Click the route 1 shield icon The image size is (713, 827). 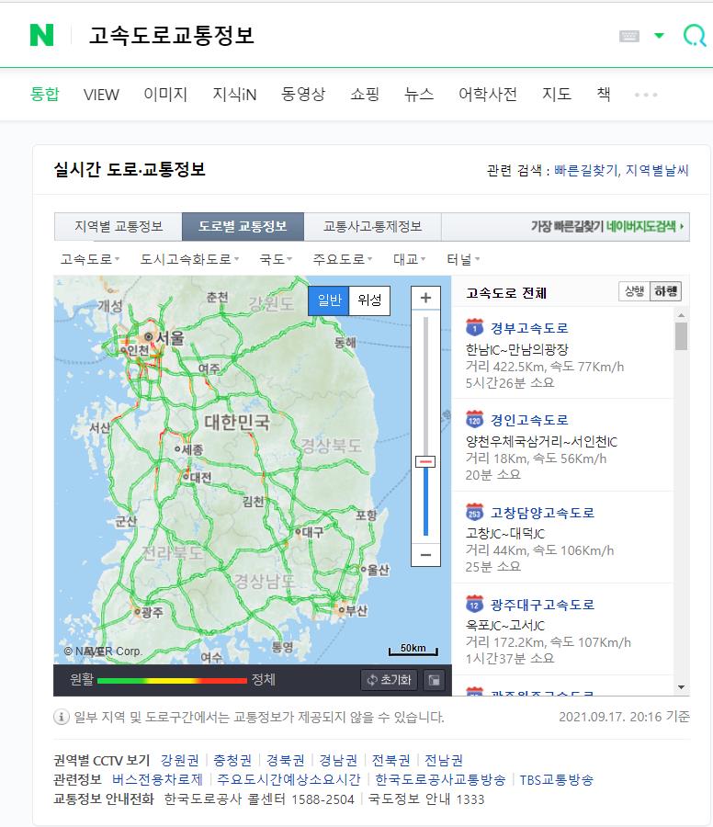pyautogui.click(x=475, y=327)
